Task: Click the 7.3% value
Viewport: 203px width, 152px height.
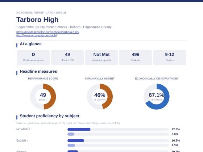Action: 175,145
